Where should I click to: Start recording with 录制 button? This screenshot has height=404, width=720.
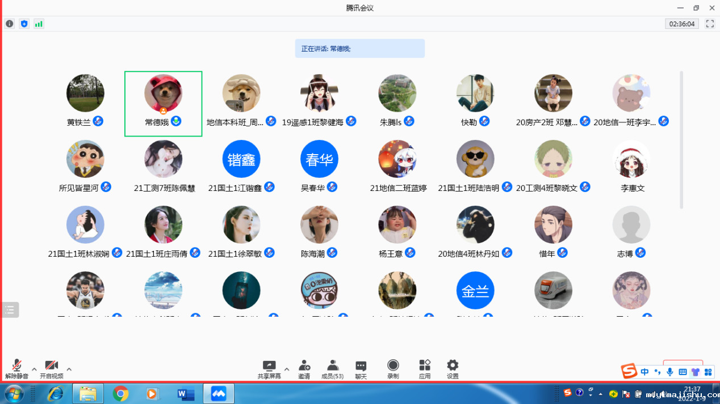pyautogui.click(x=393, y=369)
